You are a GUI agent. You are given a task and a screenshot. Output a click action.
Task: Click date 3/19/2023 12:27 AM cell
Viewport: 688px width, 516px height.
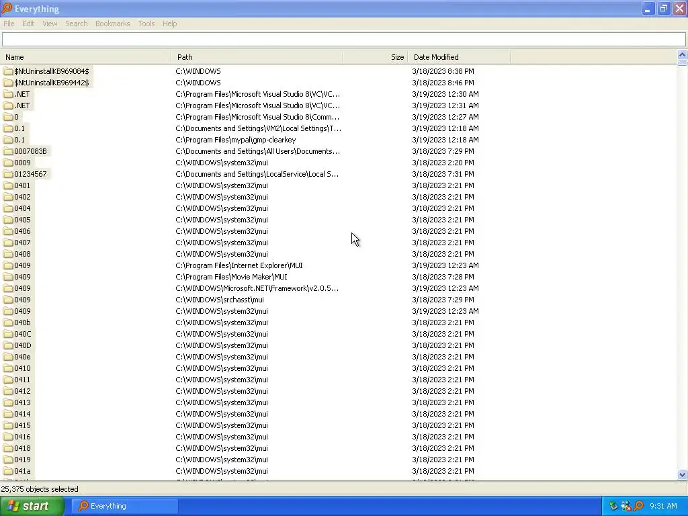(445, 117)
